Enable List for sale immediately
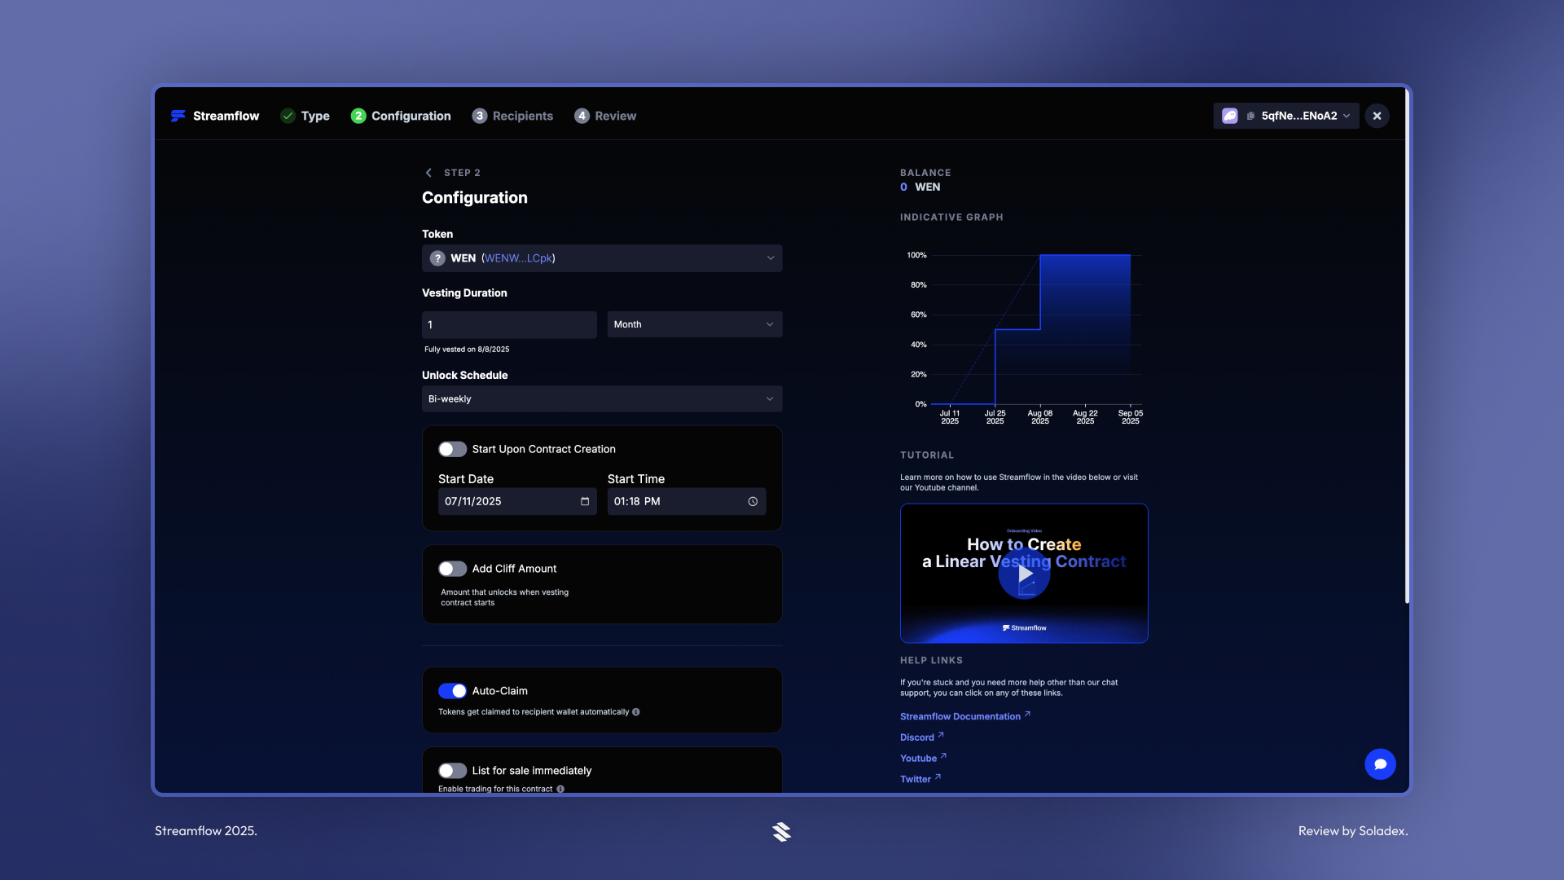 click(x=452, y=771)
